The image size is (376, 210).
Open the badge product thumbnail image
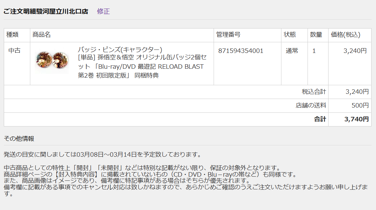tap(52, 61)
